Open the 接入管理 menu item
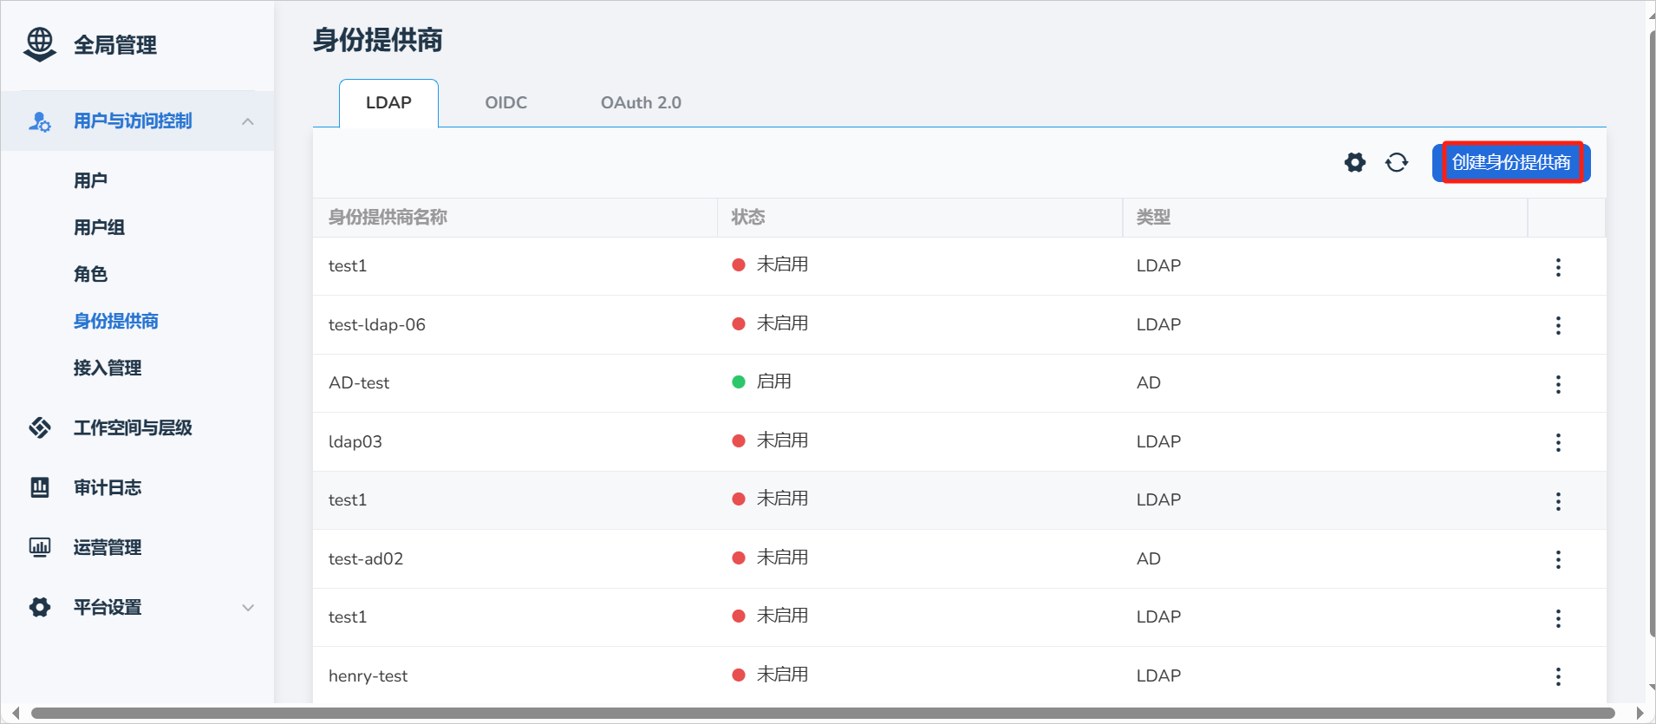This screenshot has width=1656, height=724. coord(108,368)
